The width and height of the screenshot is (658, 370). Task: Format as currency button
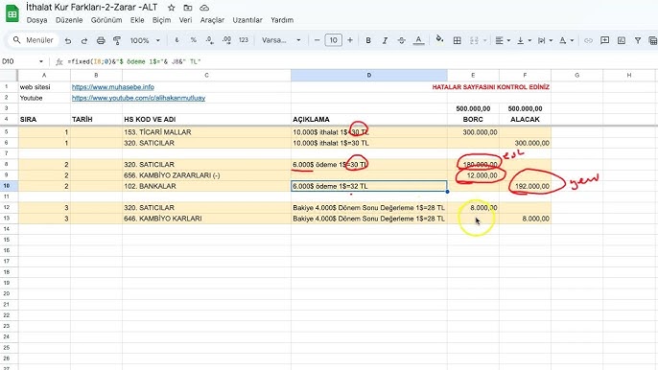[176, 40]
